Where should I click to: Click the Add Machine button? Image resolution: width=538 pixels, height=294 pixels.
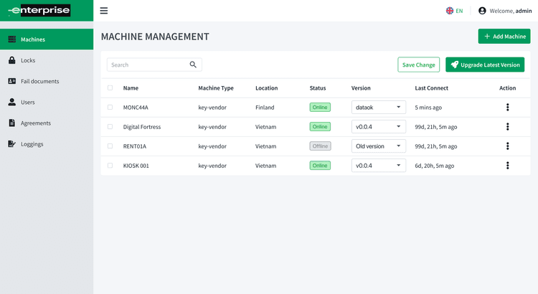point(504,37)
